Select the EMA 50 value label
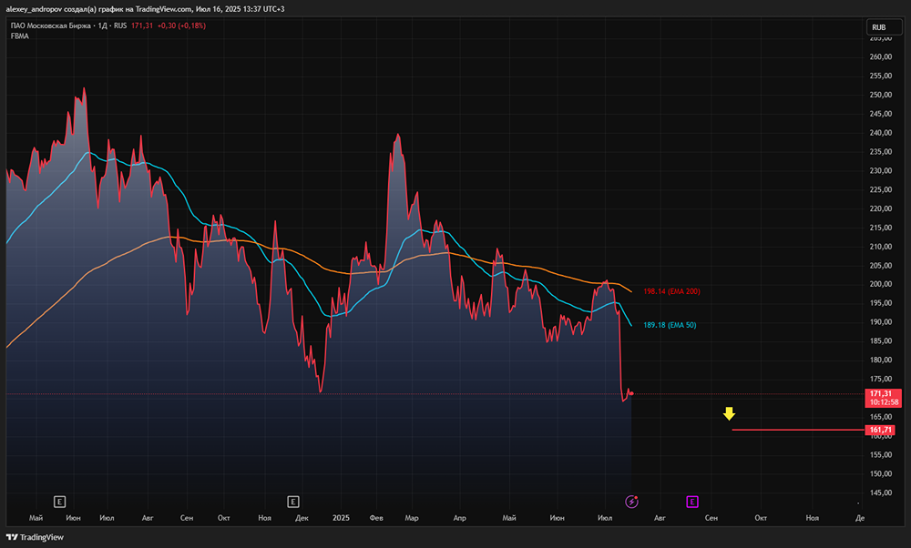Viewport: 911px width, 548px height. click(x=670, y=325)
